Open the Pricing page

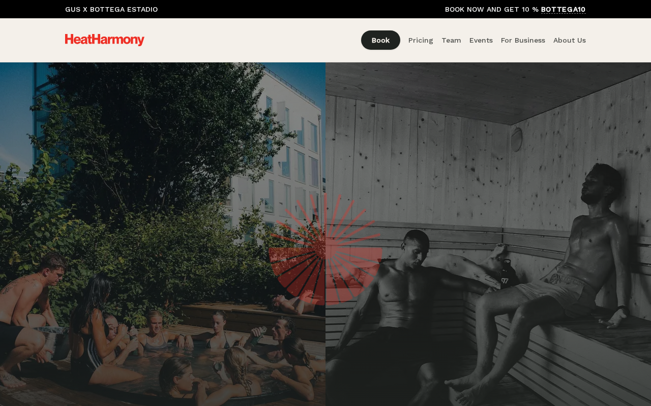pyautogui.click(x=421, y=40)
